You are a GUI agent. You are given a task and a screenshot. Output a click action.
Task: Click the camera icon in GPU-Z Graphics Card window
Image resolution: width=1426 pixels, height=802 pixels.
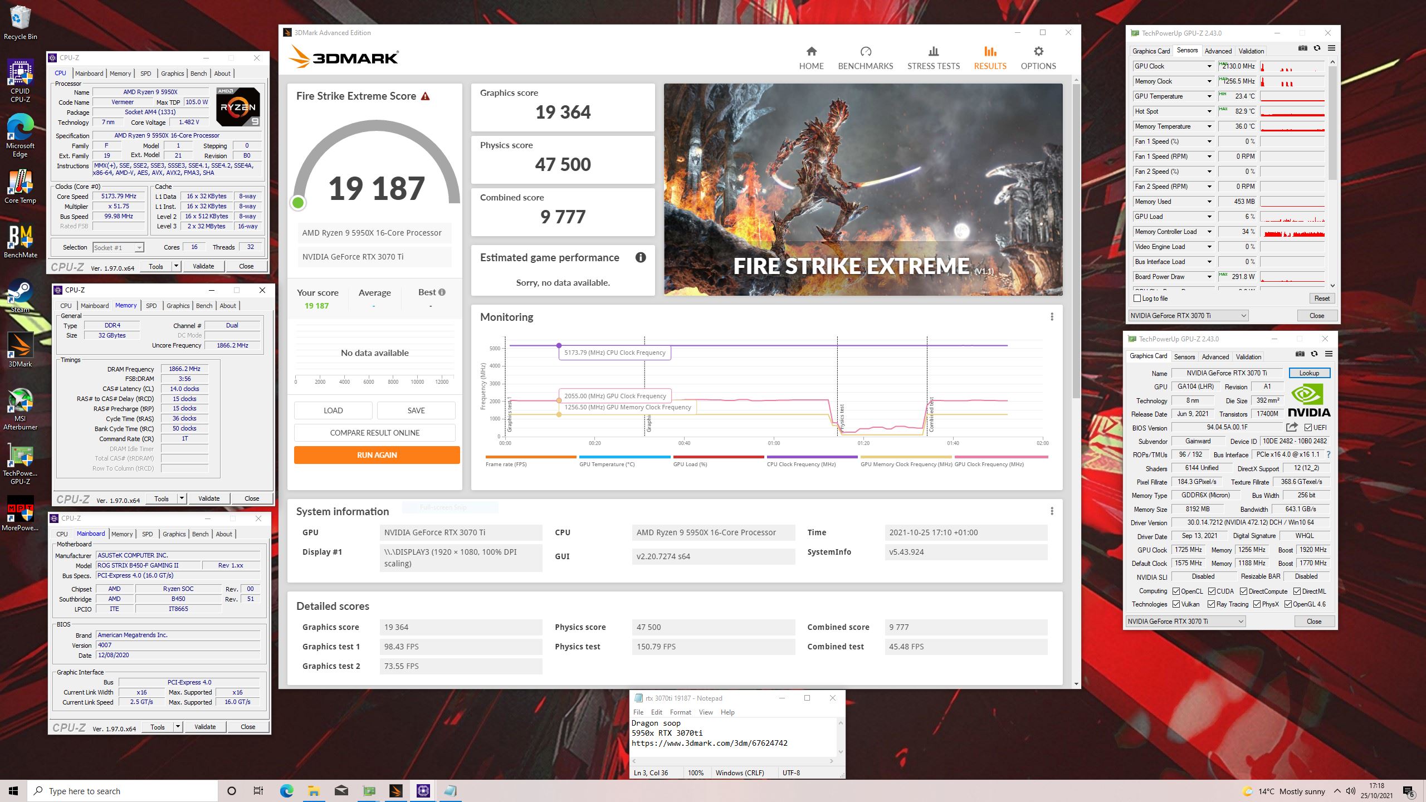[x=1300, y=354]
